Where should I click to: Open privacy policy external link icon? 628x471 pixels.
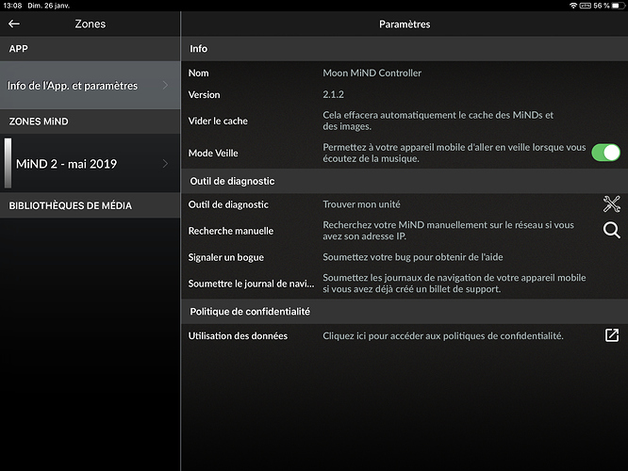click(x=612, y=335)
